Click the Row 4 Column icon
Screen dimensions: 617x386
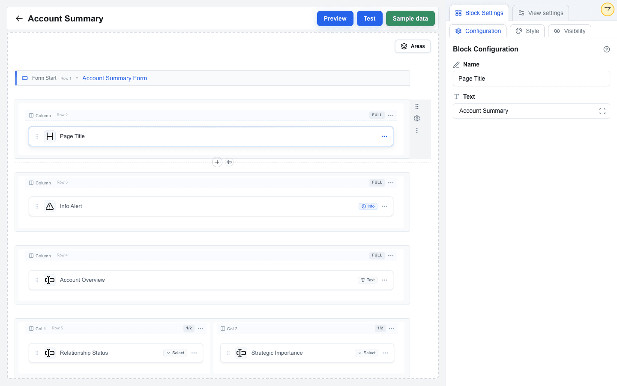point(31,256)
